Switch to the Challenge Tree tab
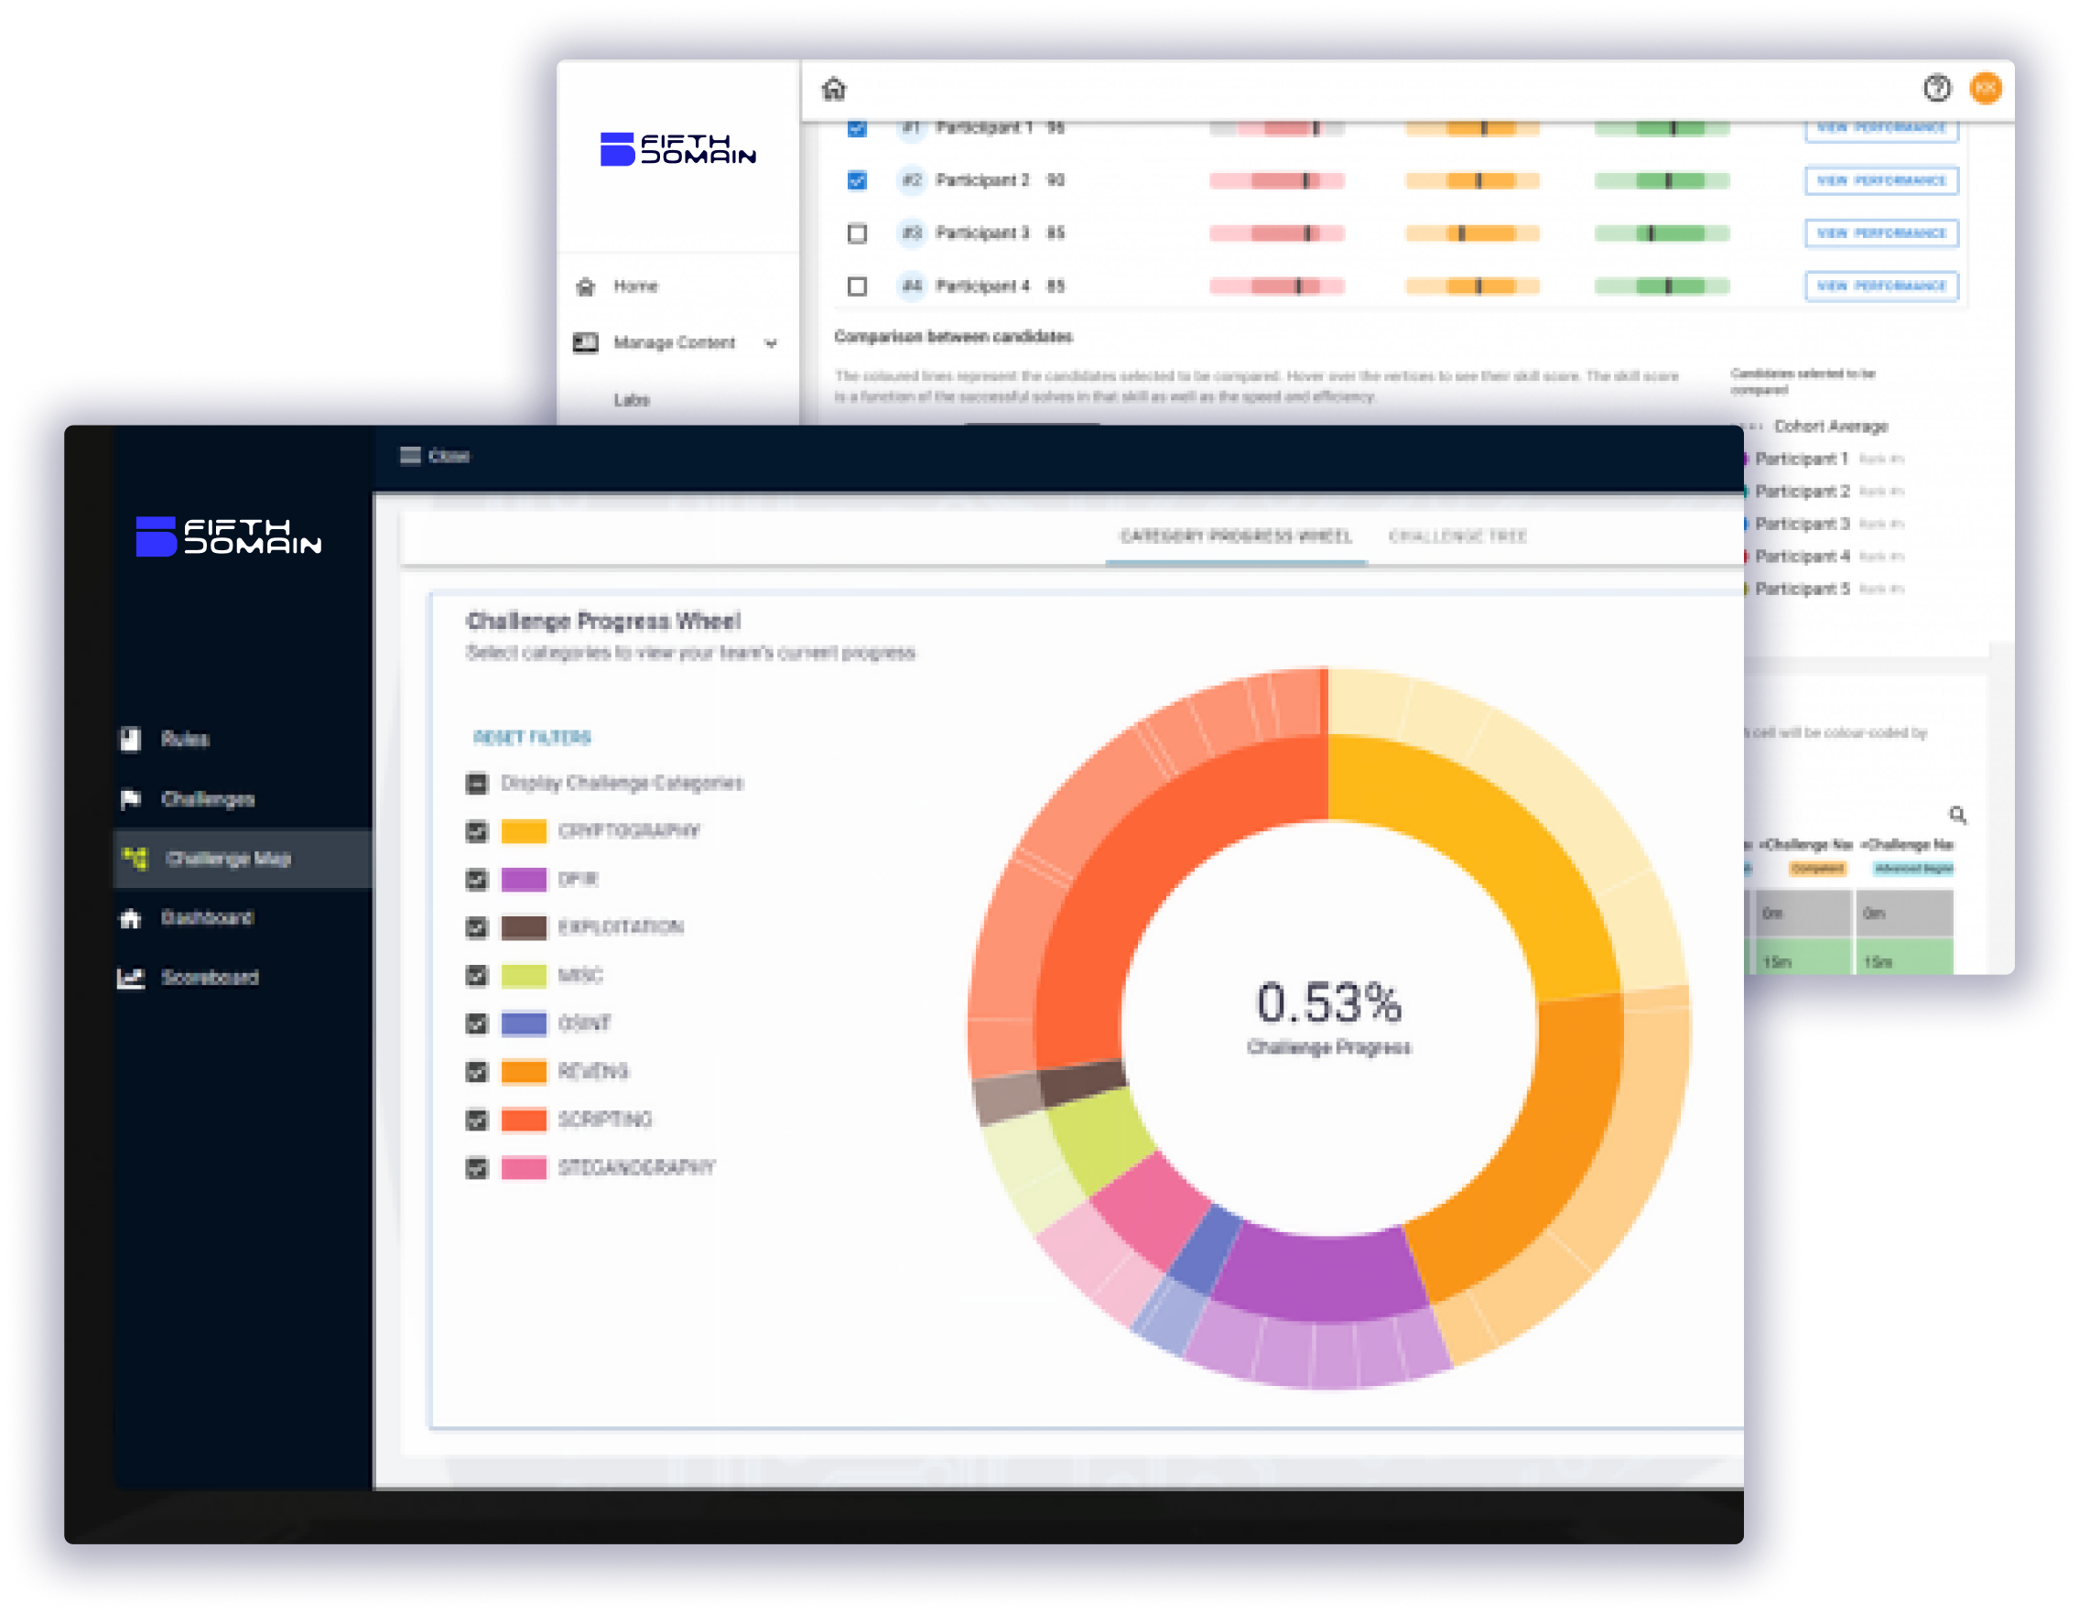This screenshot has width=2079, height=1613. [x=1457, y=536]
